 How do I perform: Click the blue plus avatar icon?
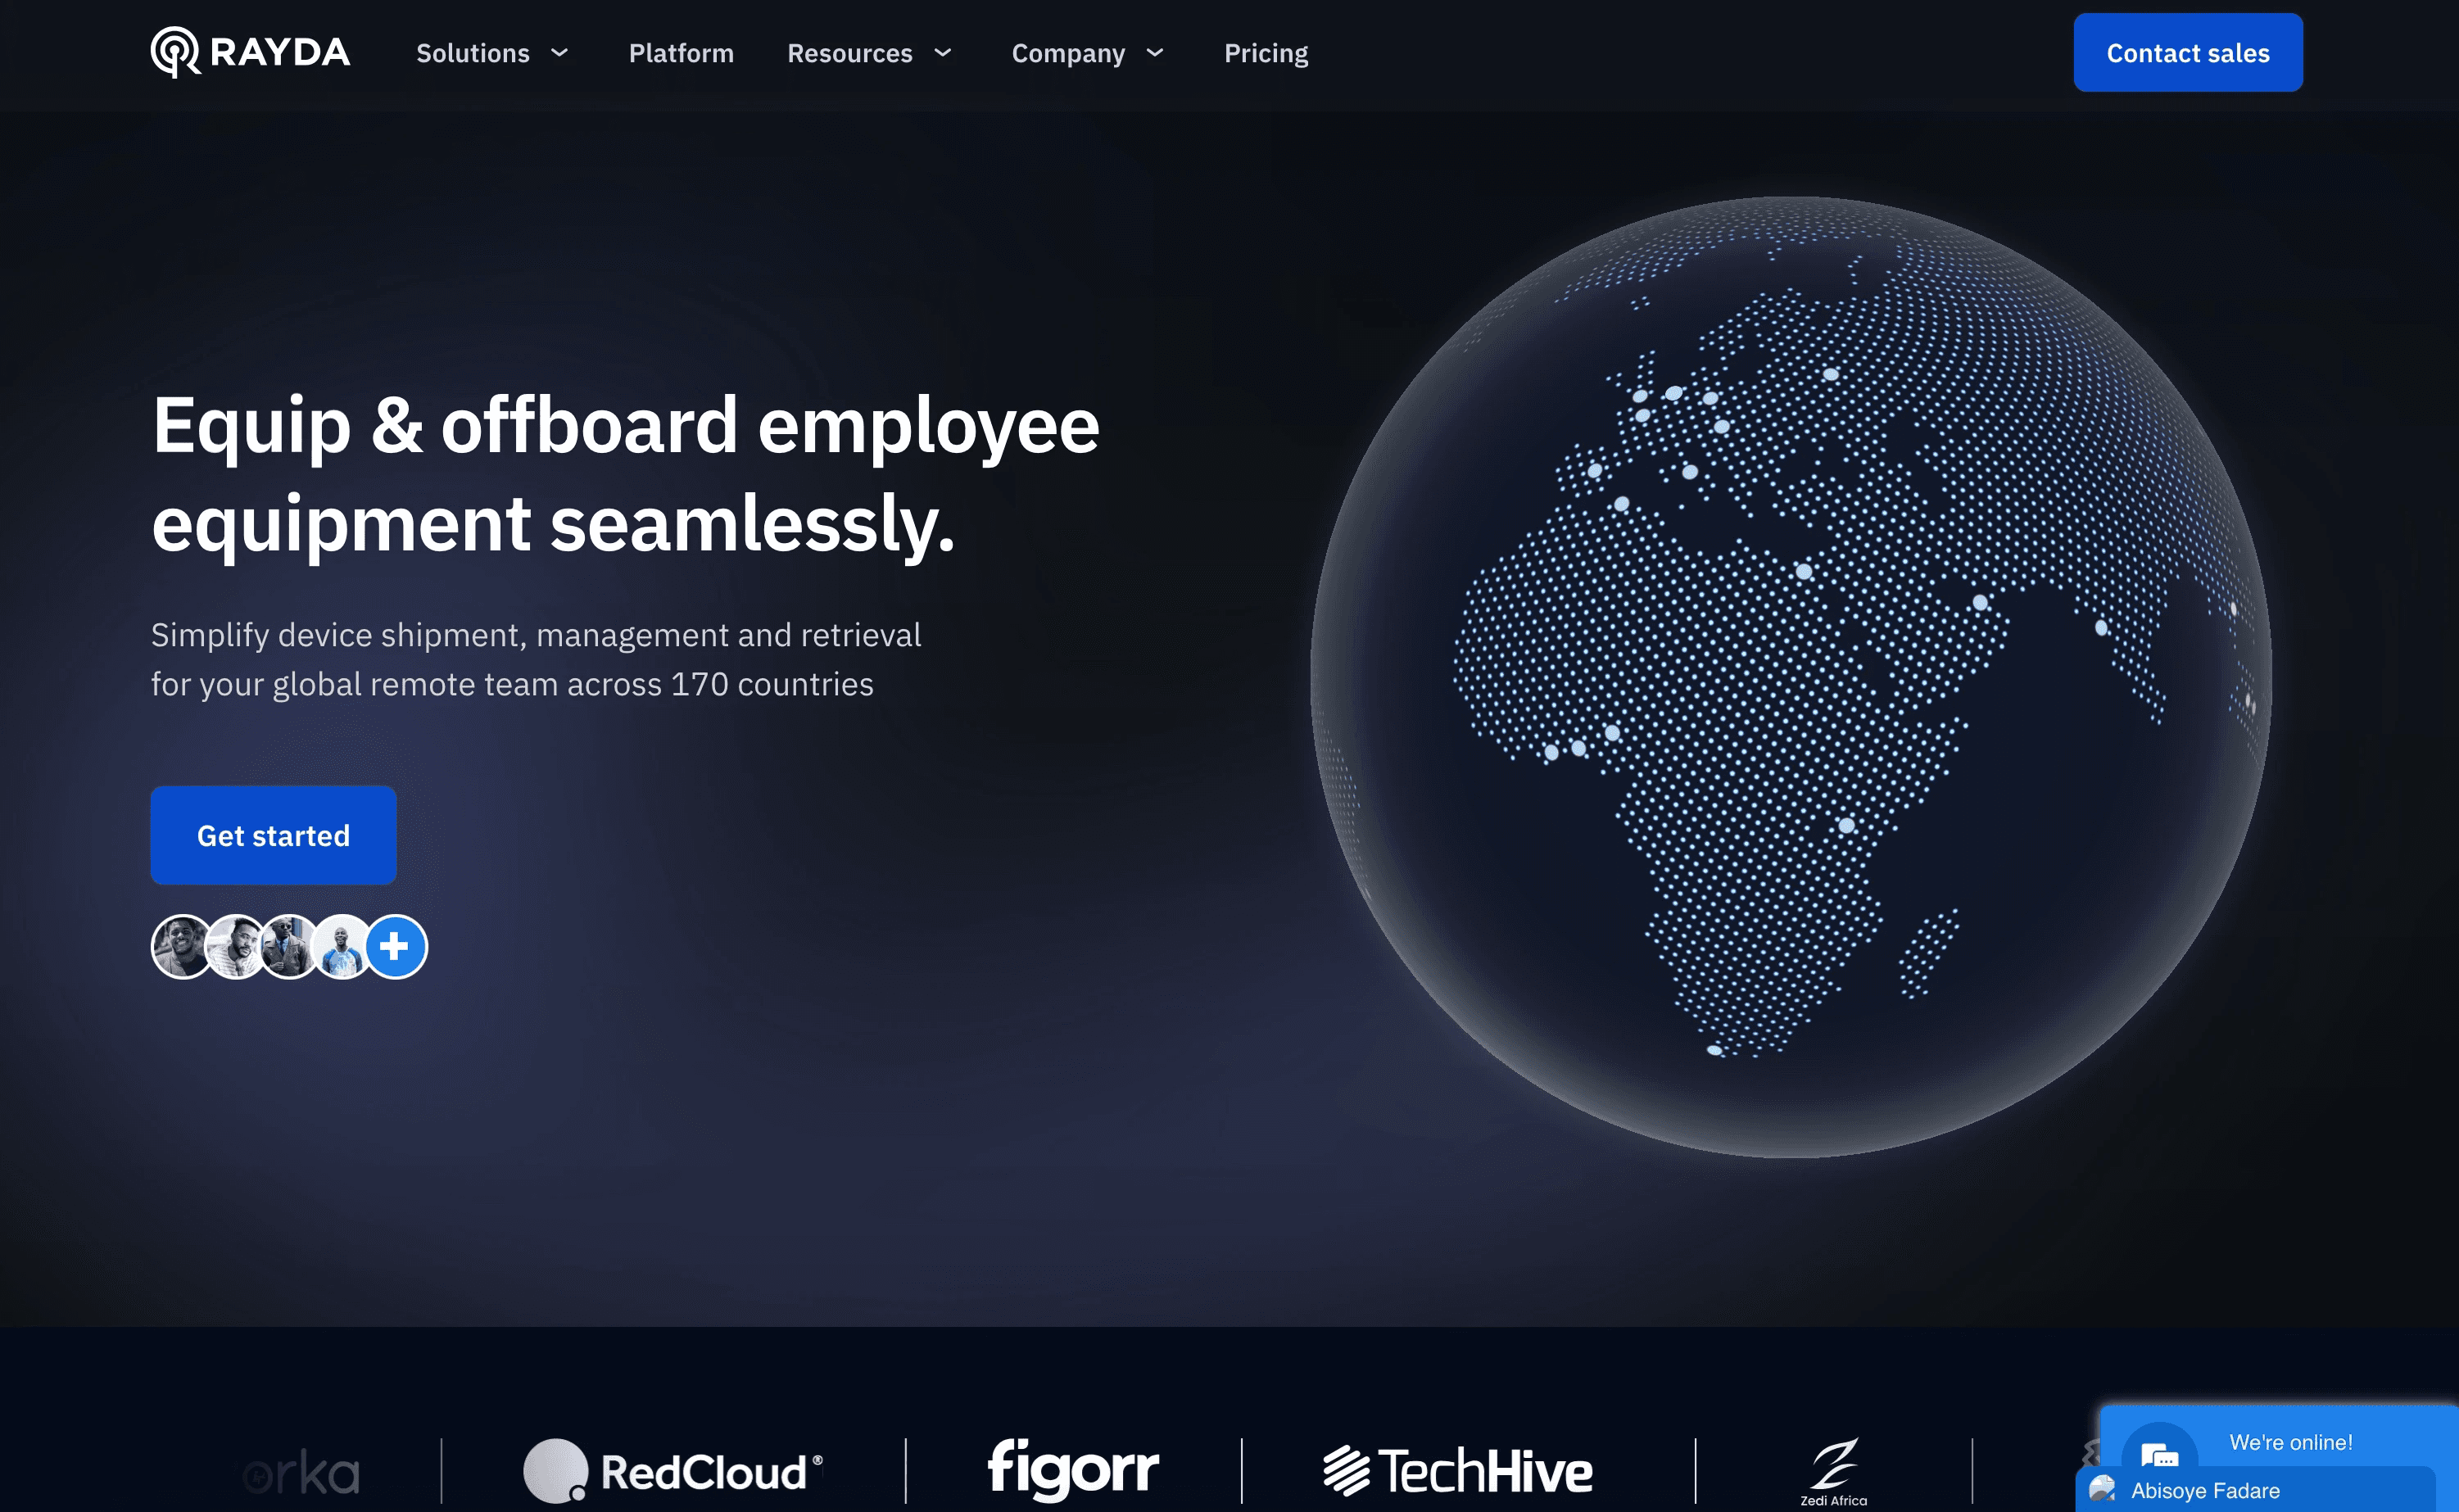tap(395, 946)
